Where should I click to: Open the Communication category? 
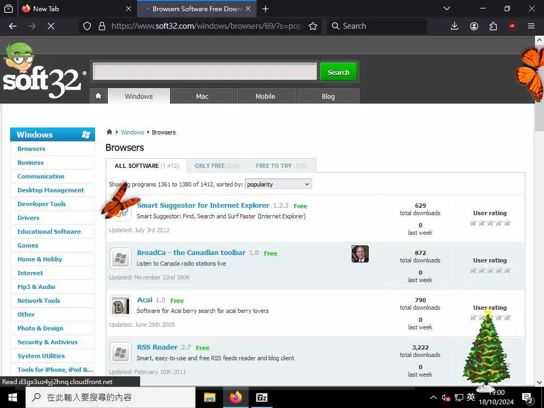(41, 176)
